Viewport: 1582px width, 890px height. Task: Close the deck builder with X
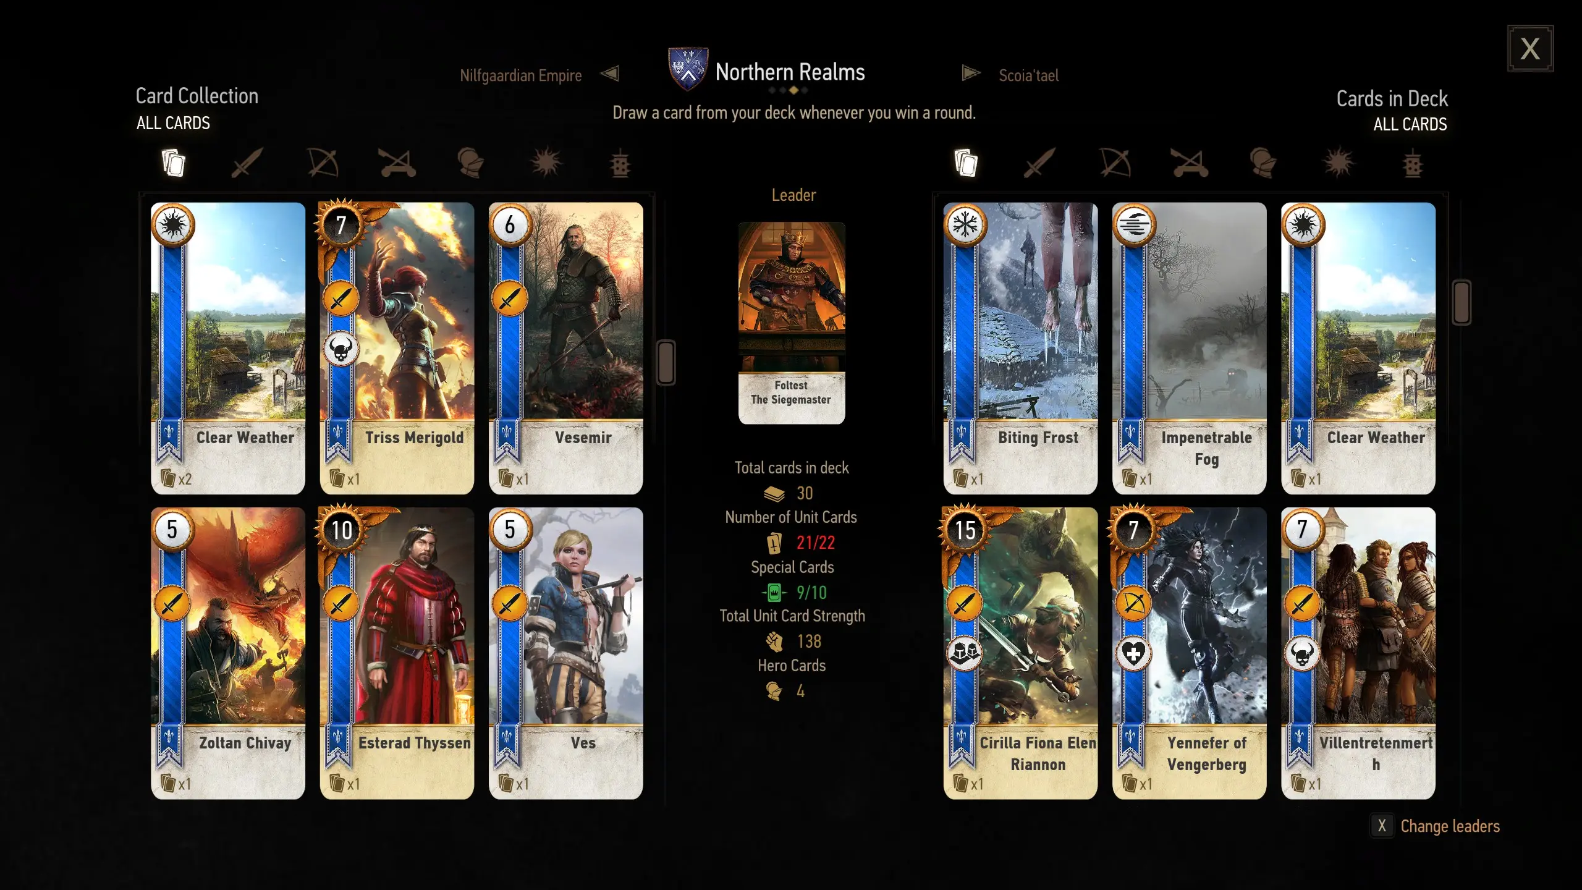[1530, 49]
